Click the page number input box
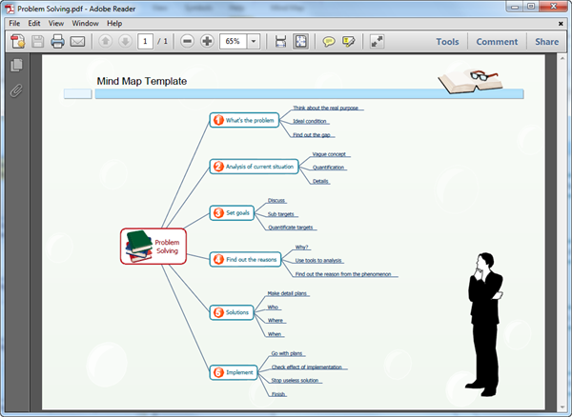 point(145,42)
